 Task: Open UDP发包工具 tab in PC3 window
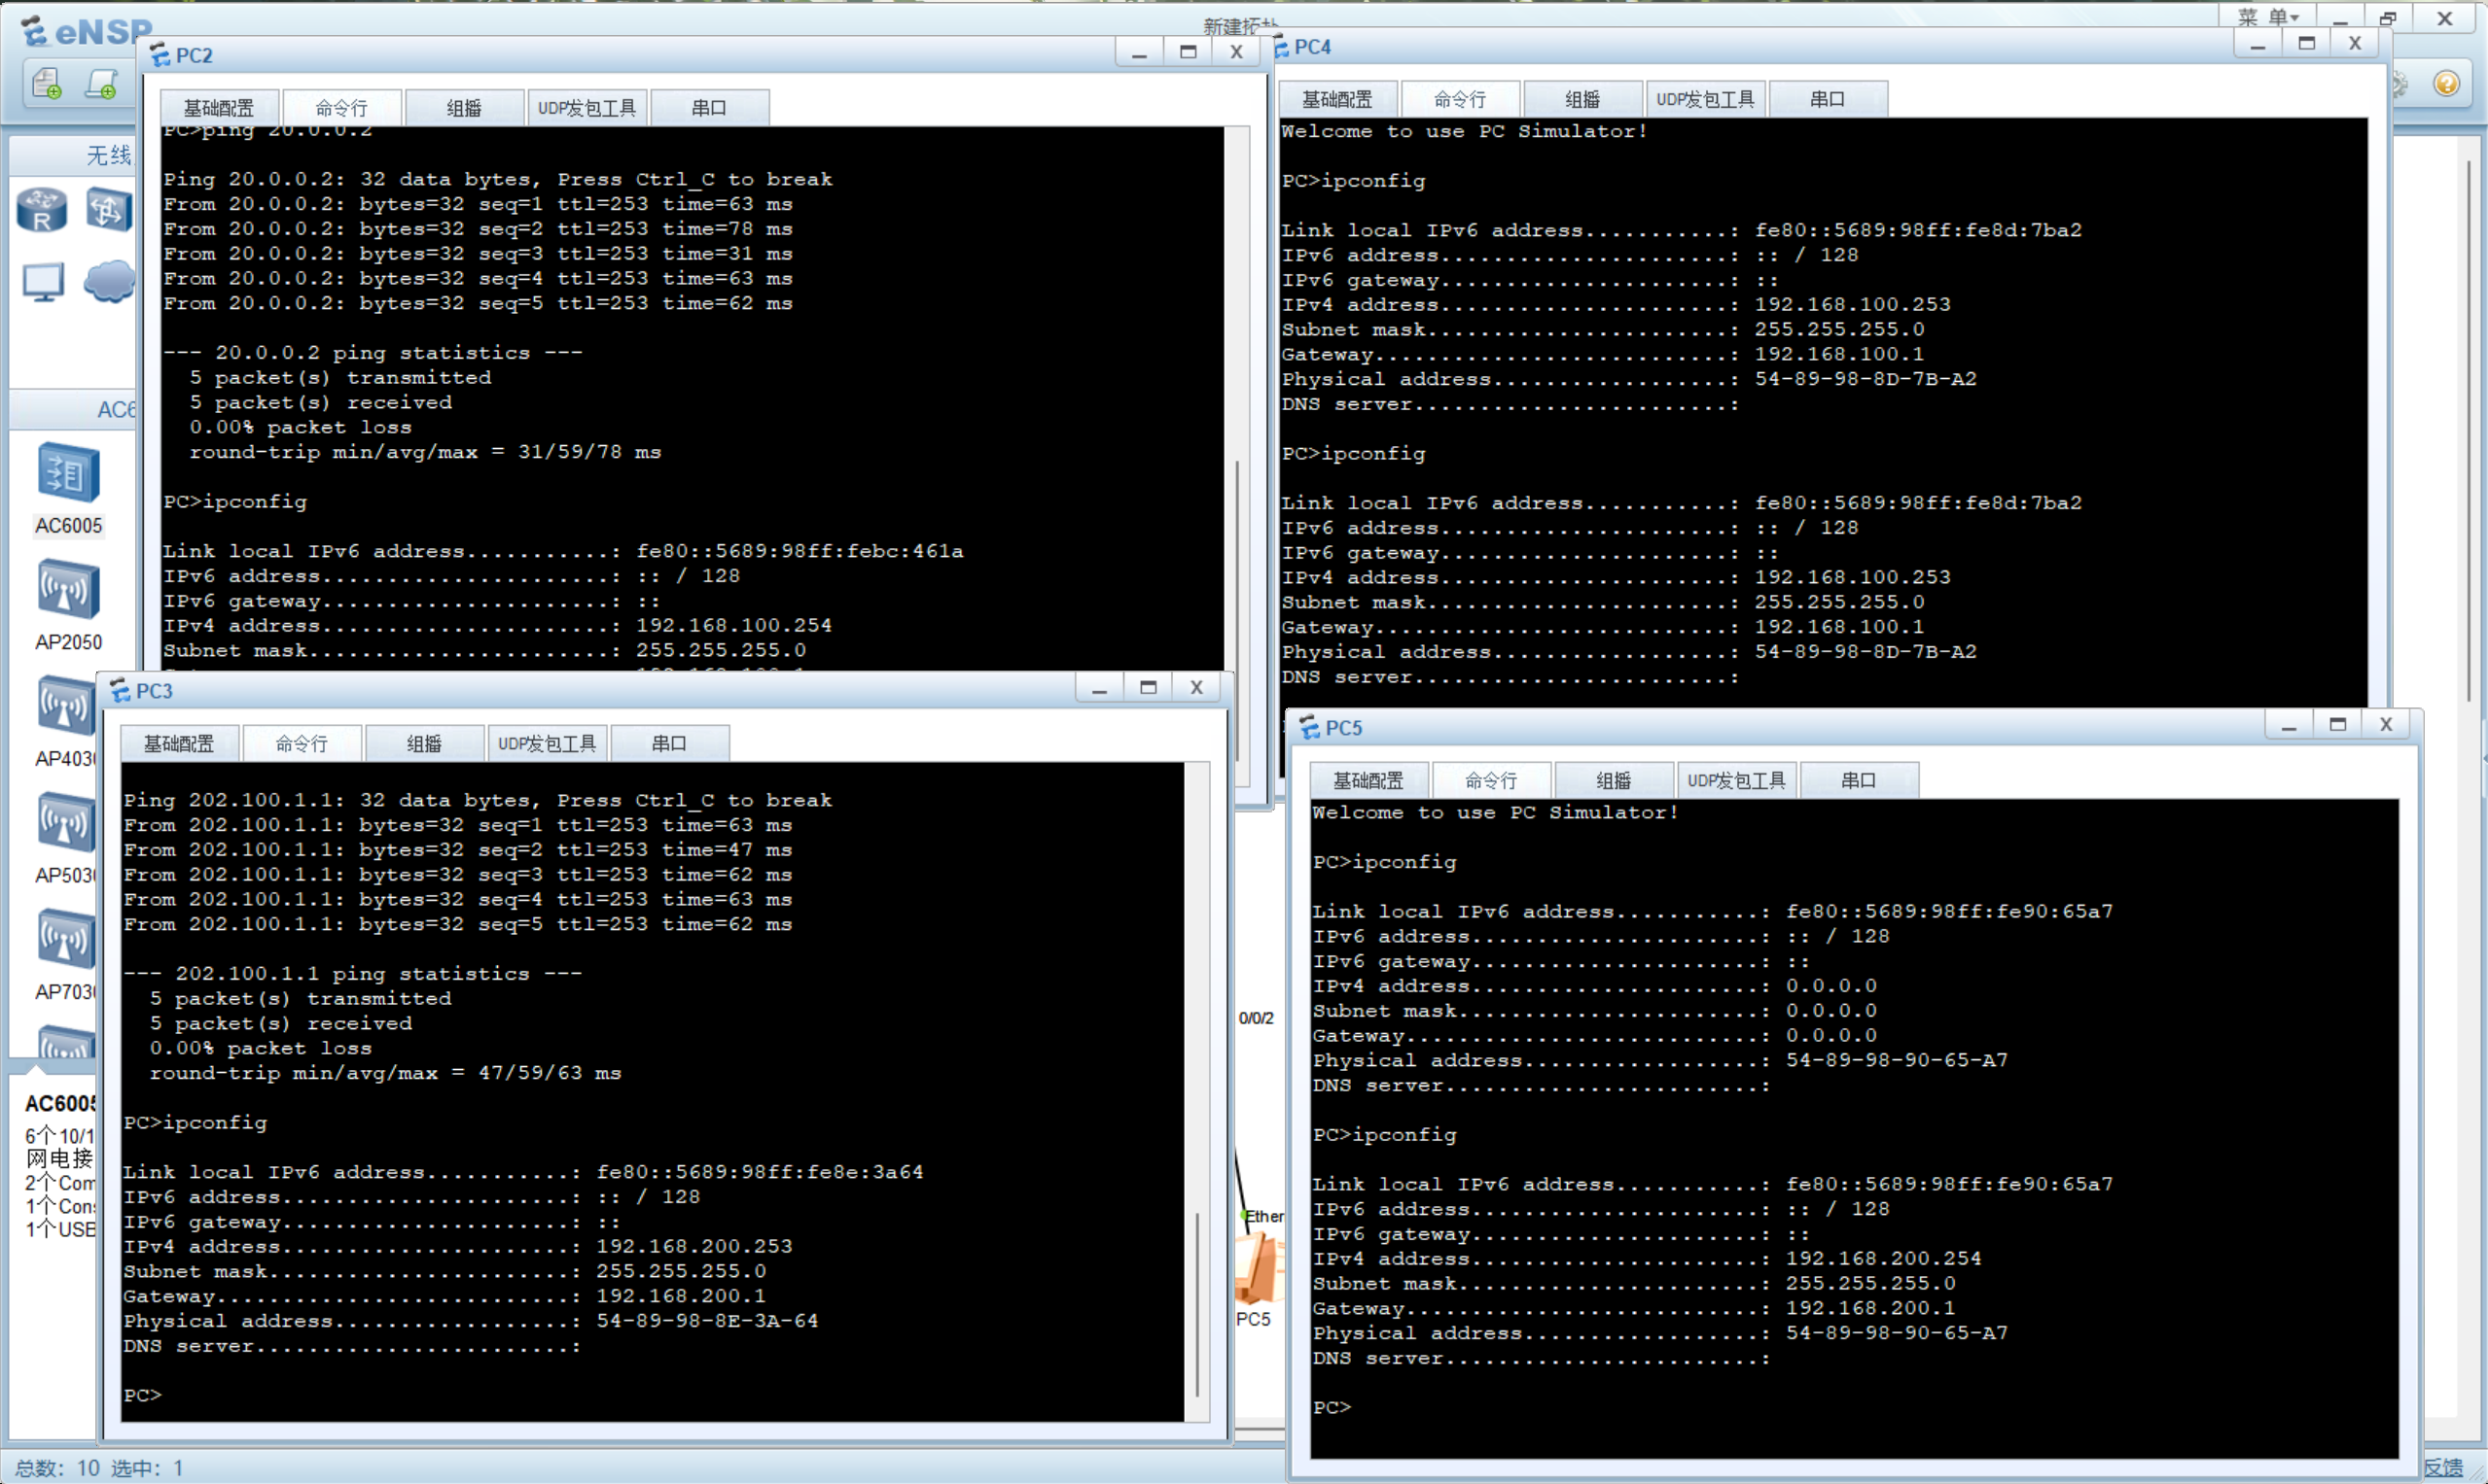[547, 744]
